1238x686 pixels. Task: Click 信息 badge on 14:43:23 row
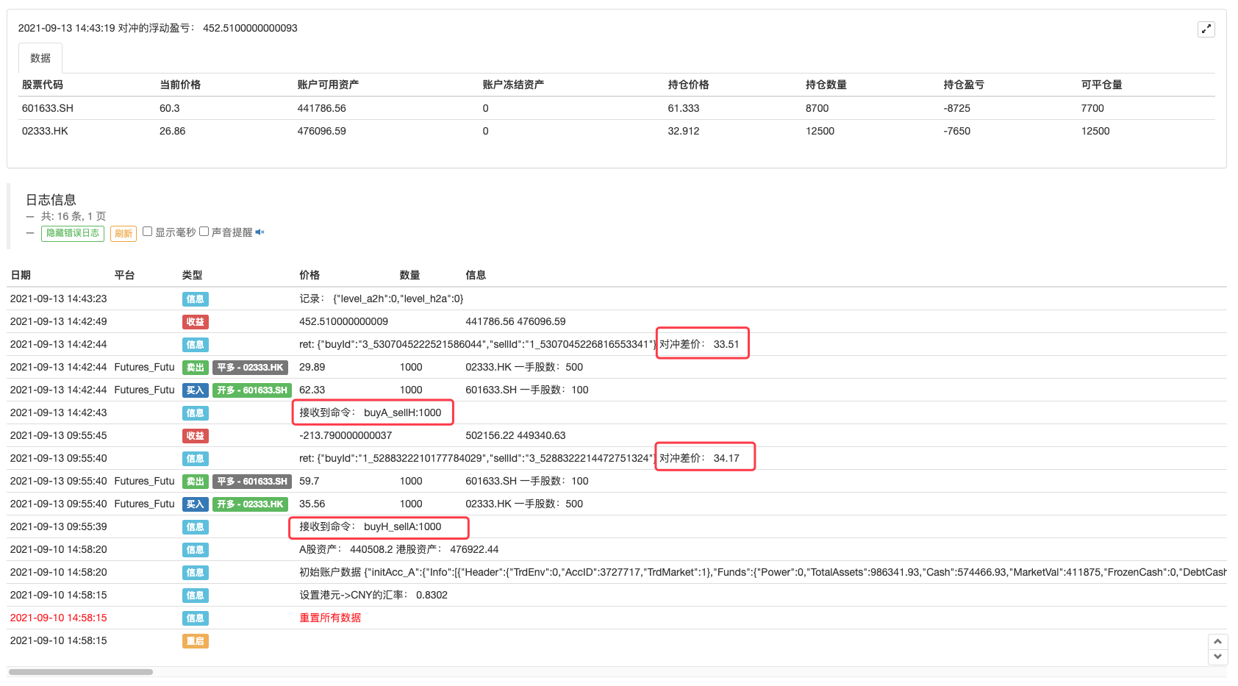[196, 299]
